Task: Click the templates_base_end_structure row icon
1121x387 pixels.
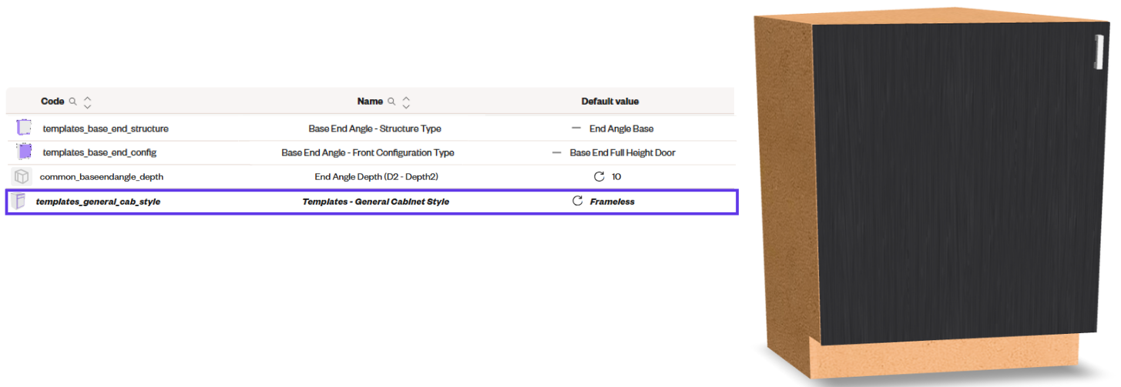Action: 24,128
